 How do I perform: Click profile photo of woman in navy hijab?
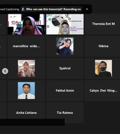pyautogui.click(x=65, y=46)
